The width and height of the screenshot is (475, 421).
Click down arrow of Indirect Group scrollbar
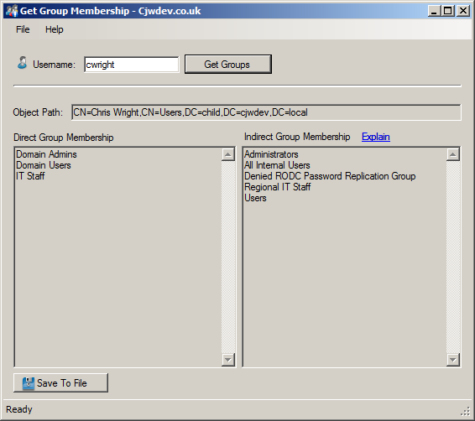pos(453,360)
